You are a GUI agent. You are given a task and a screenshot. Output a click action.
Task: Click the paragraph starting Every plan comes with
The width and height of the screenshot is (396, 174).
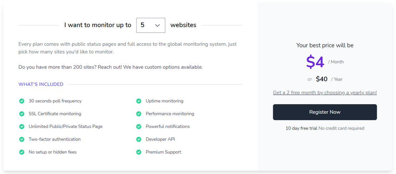click(x=128, y=48)
